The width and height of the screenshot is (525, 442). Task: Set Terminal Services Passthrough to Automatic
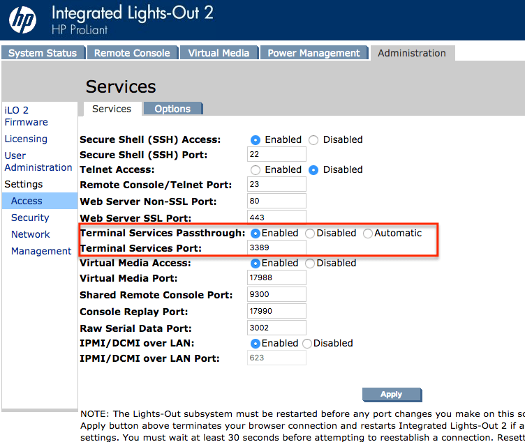tap(368, 234)
